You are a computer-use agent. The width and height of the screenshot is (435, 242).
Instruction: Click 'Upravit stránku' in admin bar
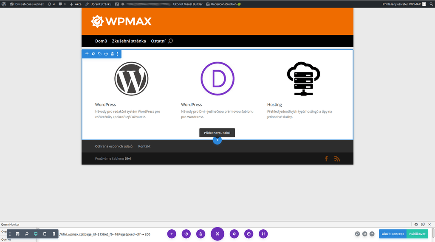point(98,4)
